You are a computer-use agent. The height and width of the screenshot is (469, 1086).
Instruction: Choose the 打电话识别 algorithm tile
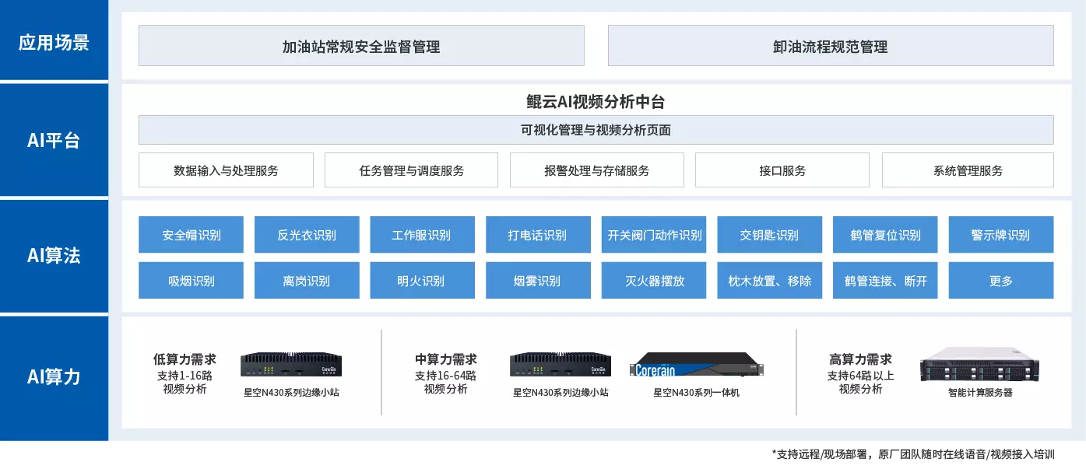pos(538,235)
